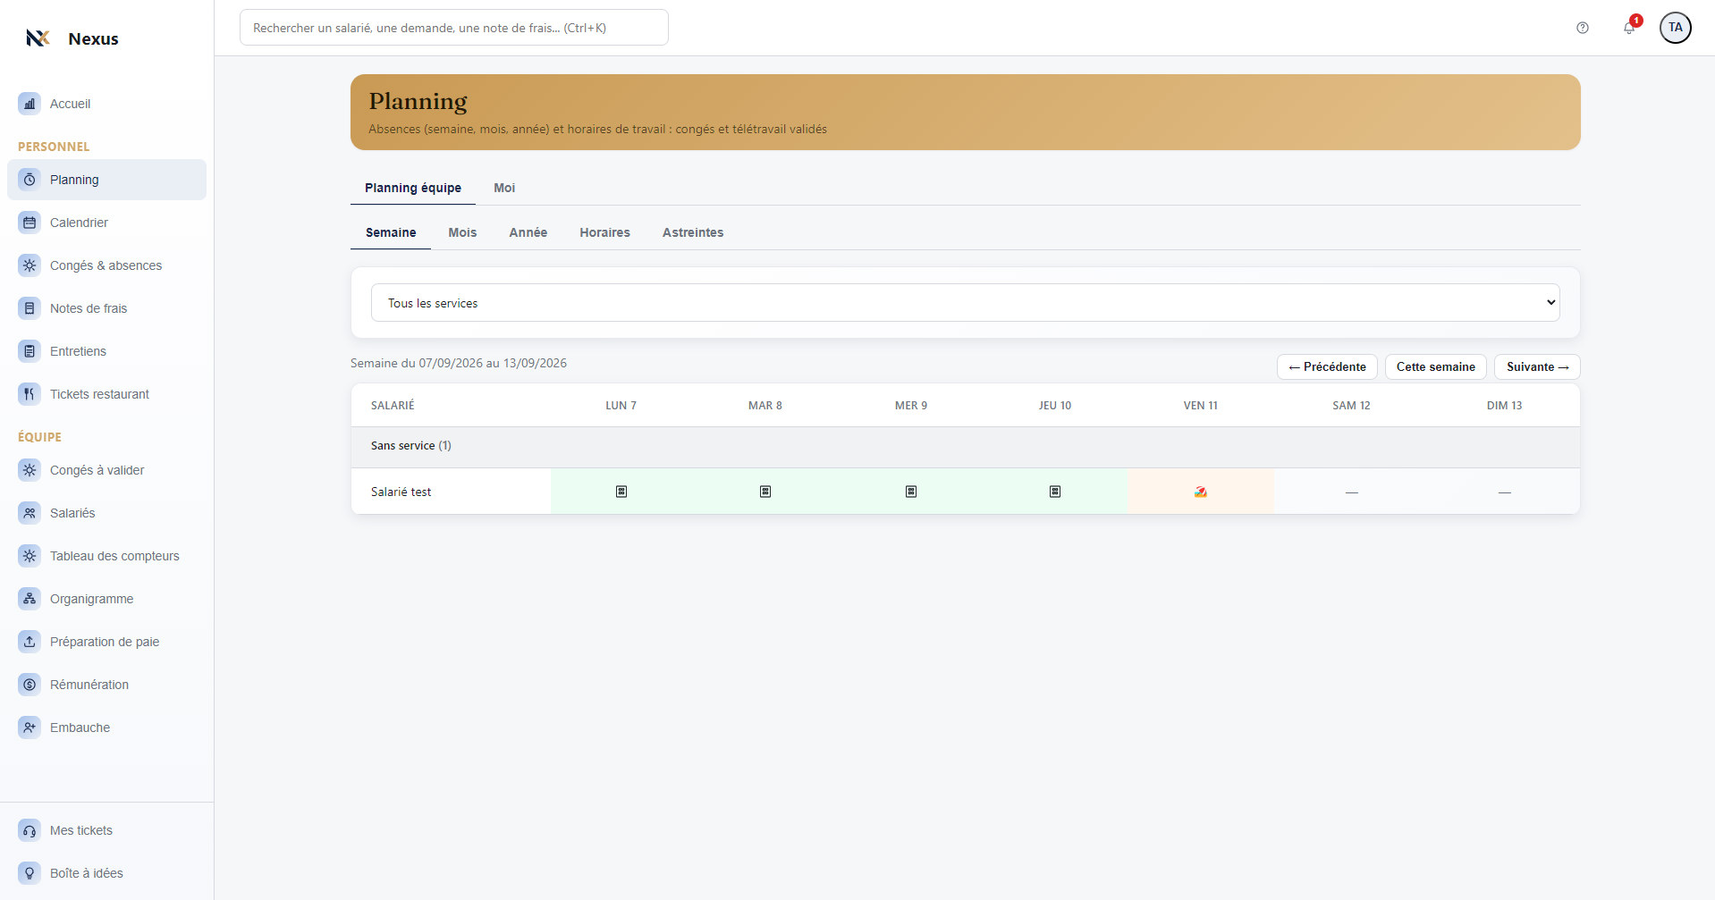Click the Accueil sidebar icon

click(x=30, y=104)
